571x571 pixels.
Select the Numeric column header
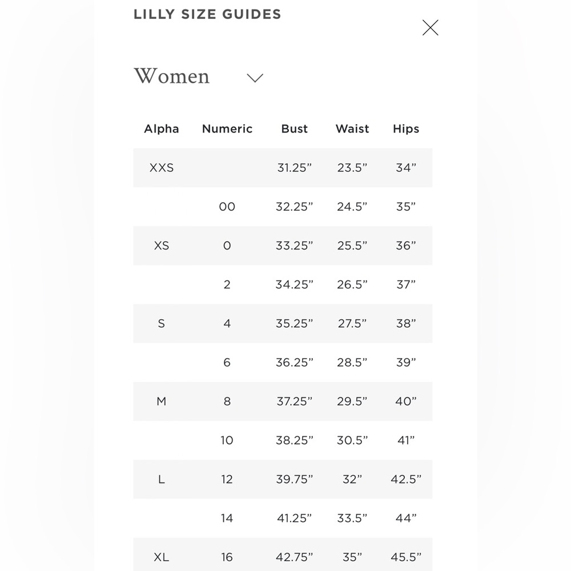pyautogui.click(x=227, y=129)
